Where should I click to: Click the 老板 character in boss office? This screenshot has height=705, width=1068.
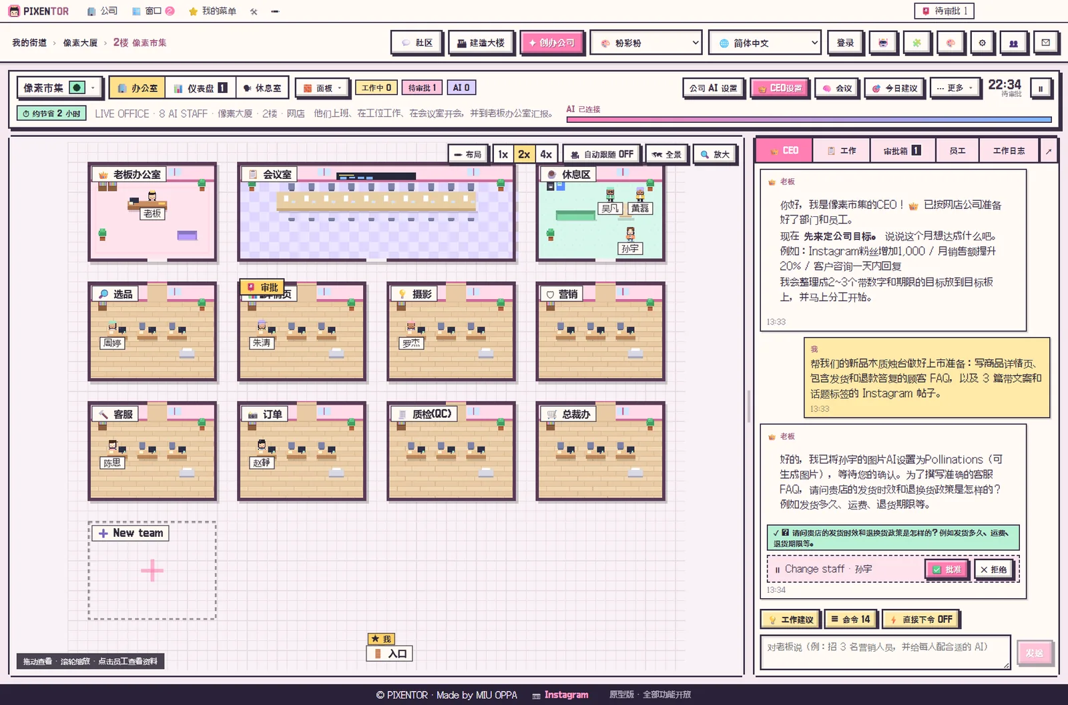point(152,196)
